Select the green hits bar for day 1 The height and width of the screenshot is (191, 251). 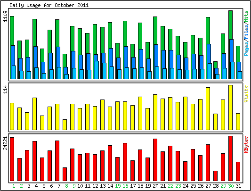click(x=12, y=31)
